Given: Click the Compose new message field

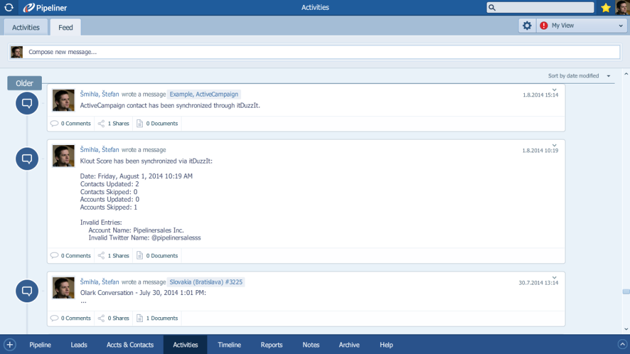Looking at the screenshot, I should click(314, 52).
